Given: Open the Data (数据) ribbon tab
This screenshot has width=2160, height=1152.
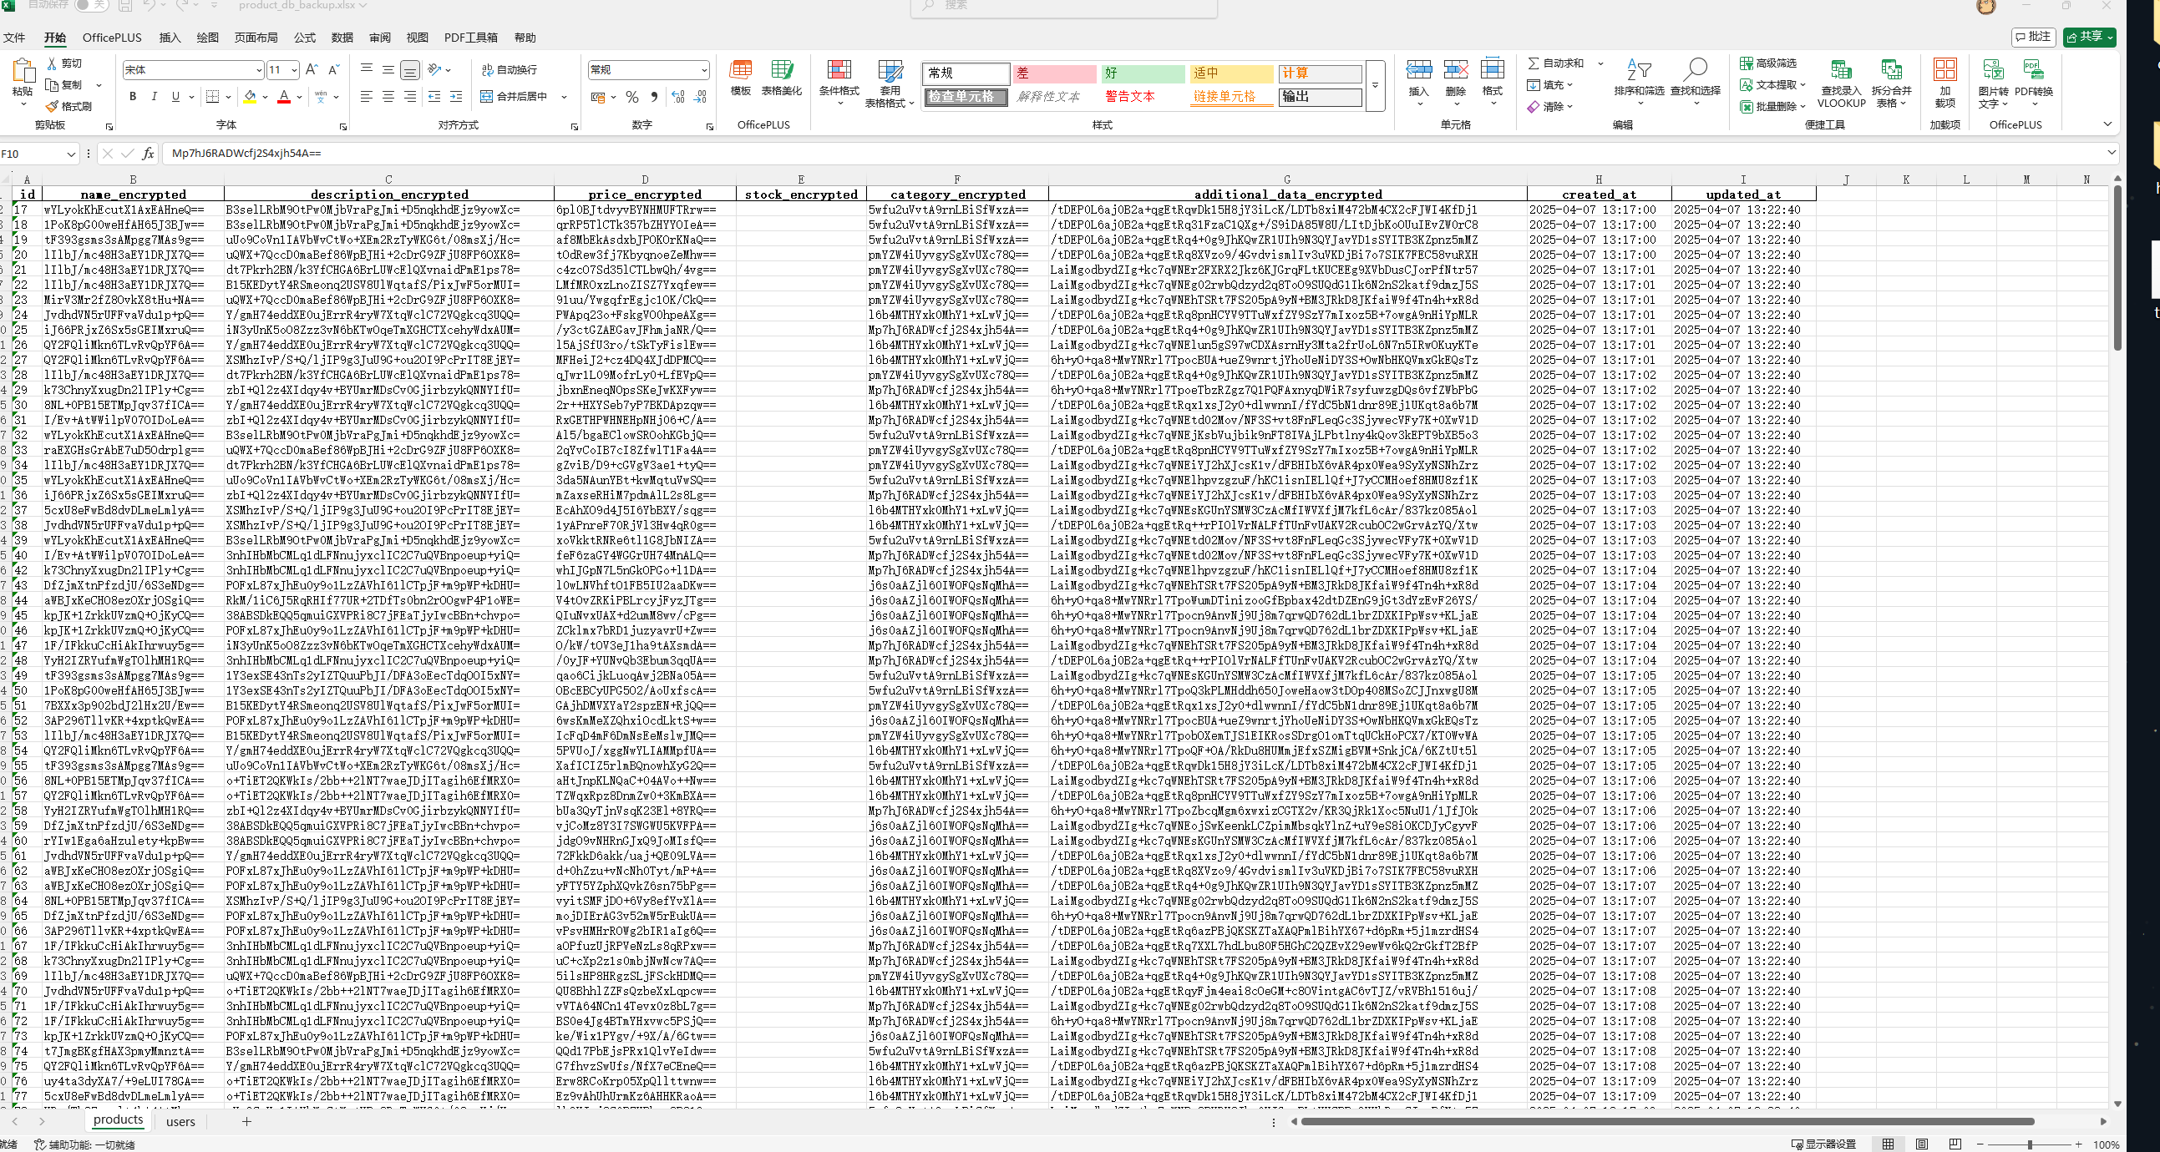Looking at the screenshot, I should (342, 38).
